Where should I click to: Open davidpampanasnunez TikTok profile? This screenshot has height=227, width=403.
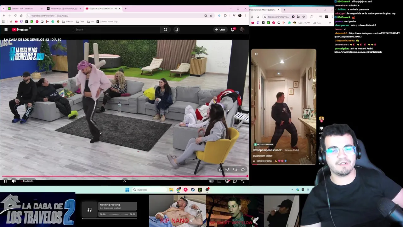point(267,150)
